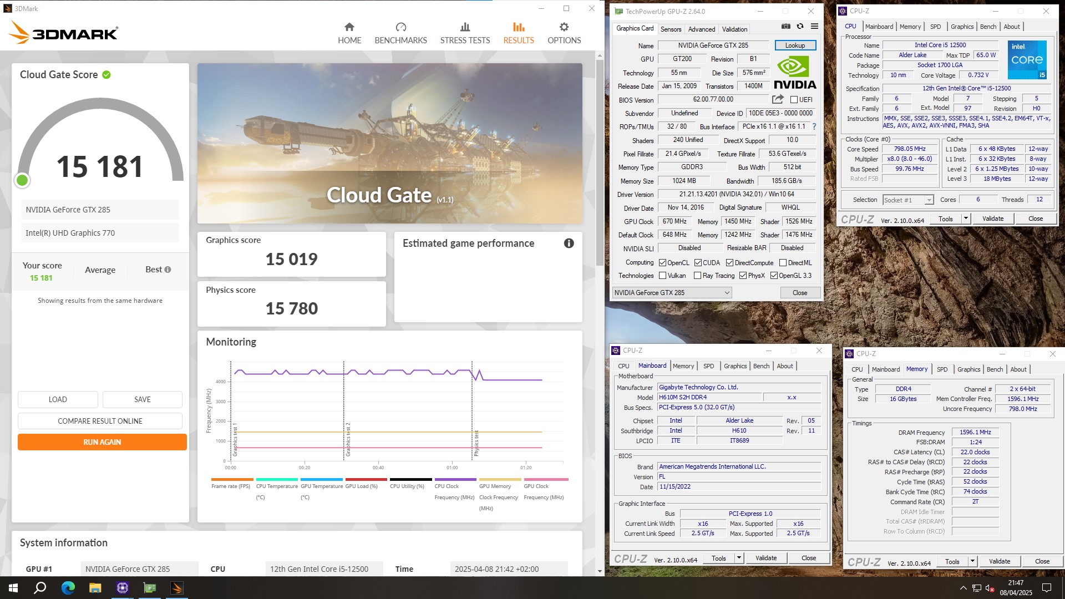Click the GPU-Z Name field GTX 285
This screenshot has width=1065, height=599.
click(x=713, y=45)
